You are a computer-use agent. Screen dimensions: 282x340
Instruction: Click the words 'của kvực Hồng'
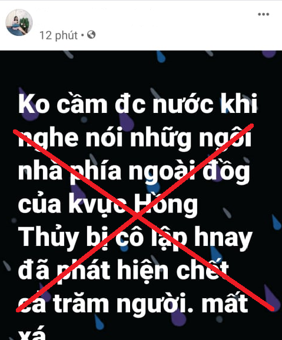click(108, 204)
